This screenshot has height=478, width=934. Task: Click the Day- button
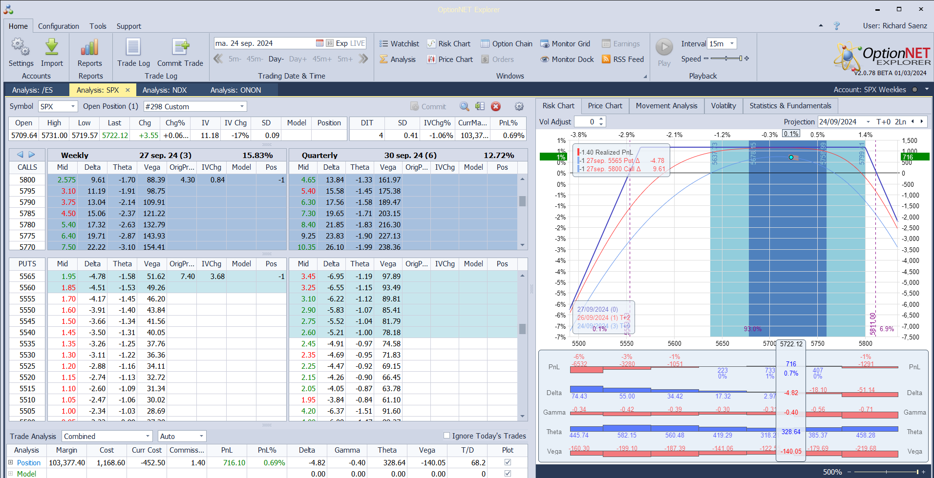click(x=276, y=59)
